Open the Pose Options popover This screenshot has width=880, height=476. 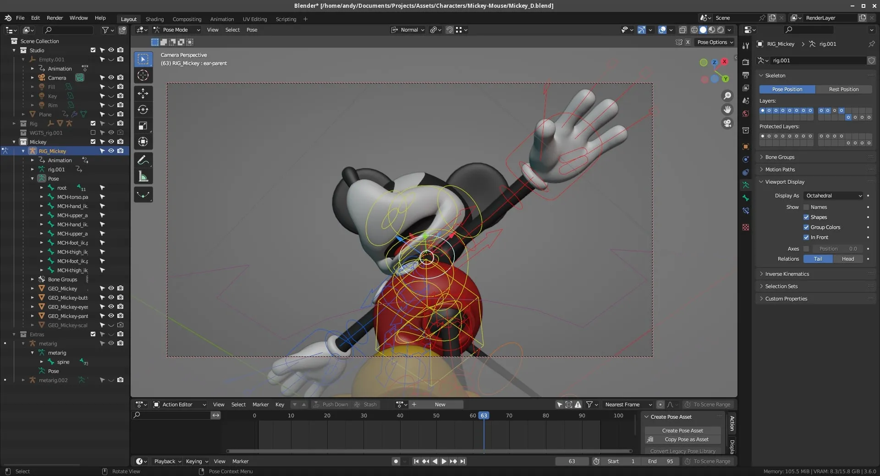point(715,42)
